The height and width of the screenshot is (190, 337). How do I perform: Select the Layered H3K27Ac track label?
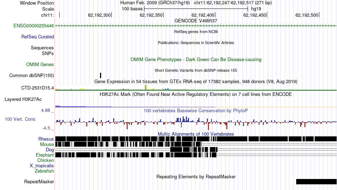click(23, 99)
